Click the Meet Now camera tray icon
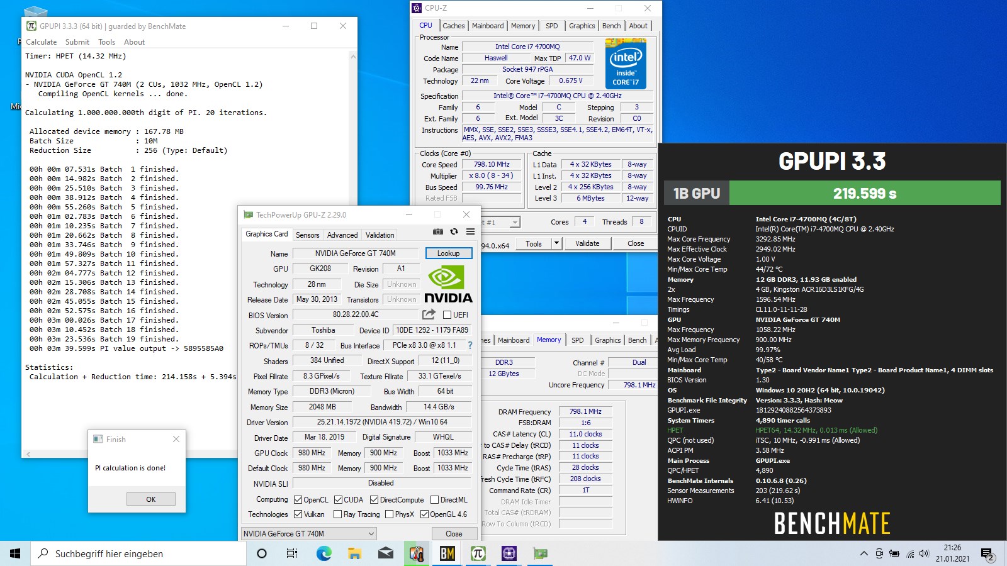The image size is (1007, 566). [879, 553]
